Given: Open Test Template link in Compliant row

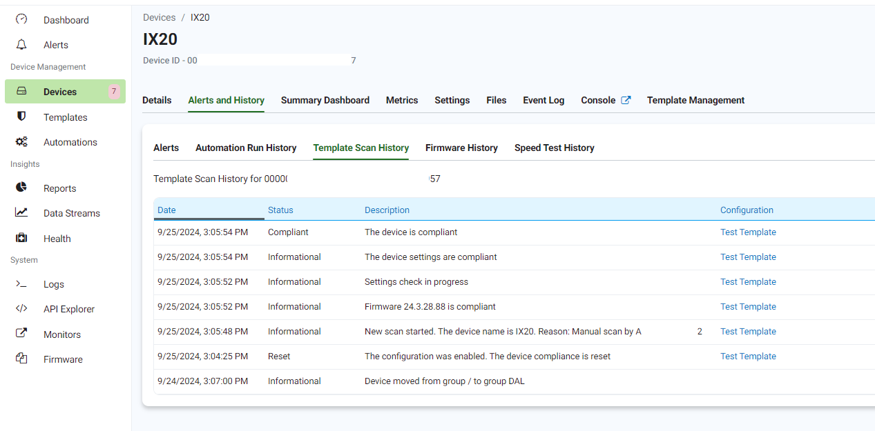Looking at the screenshot, I should coord(748,232).
